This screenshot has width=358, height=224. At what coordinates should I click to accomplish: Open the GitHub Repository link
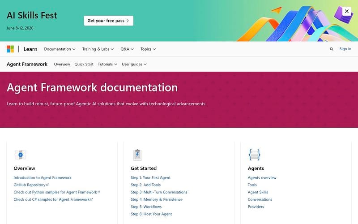31,185
